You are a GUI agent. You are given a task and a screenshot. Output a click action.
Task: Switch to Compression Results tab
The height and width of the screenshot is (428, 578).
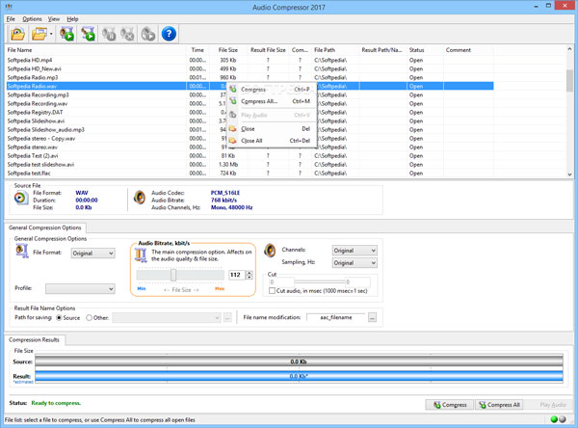34,340
